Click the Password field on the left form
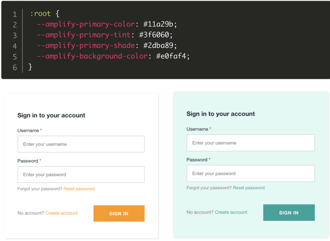 [x=81, y=174]
